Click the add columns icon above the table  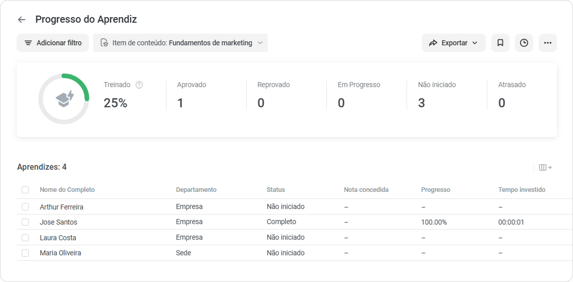pyautogui.click(x=545, y=168)
